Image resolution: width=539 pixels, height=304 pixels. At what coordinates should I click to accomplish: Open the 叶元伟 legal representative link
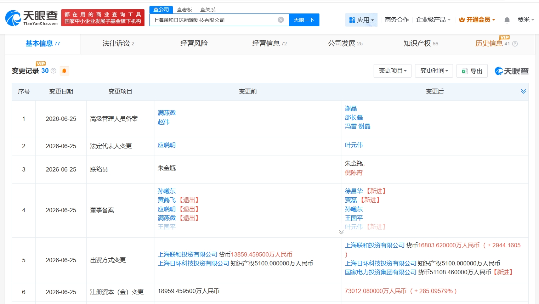click(354, 145)
